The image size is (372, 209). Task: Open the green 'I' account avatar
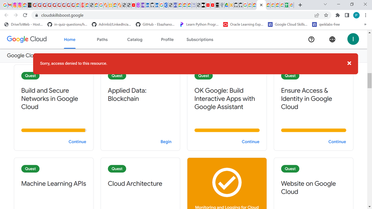353,39
